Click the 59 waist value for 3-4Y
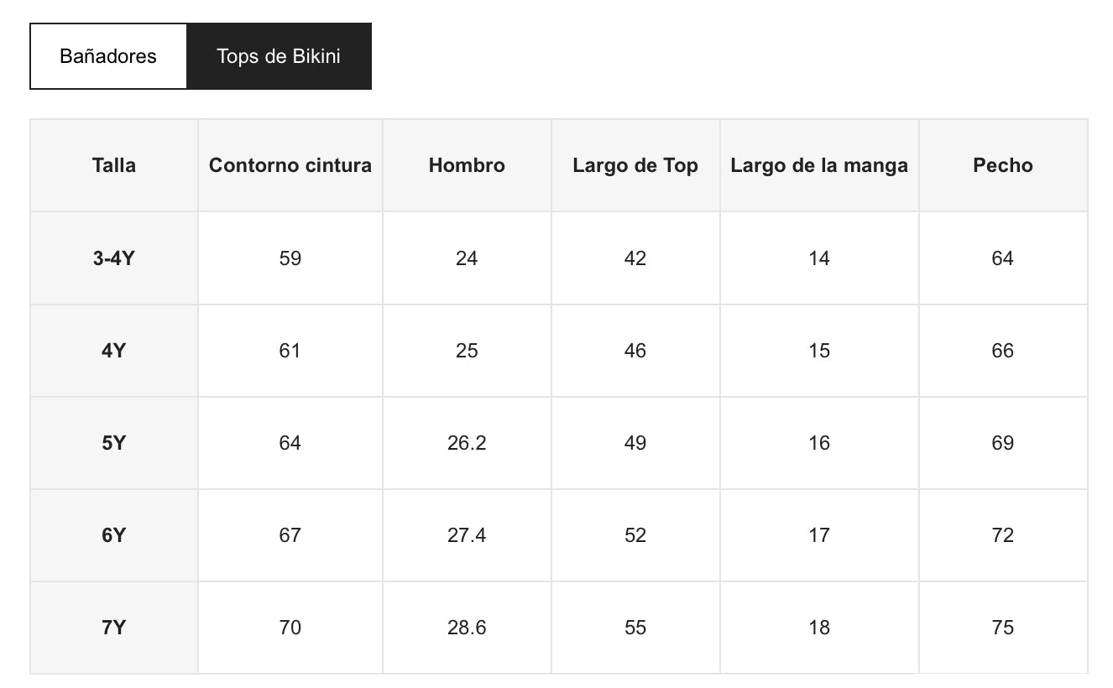Image resolution: width=1113 pixels, height=688 pixels. pyautogui.click(x=290, y=258)
